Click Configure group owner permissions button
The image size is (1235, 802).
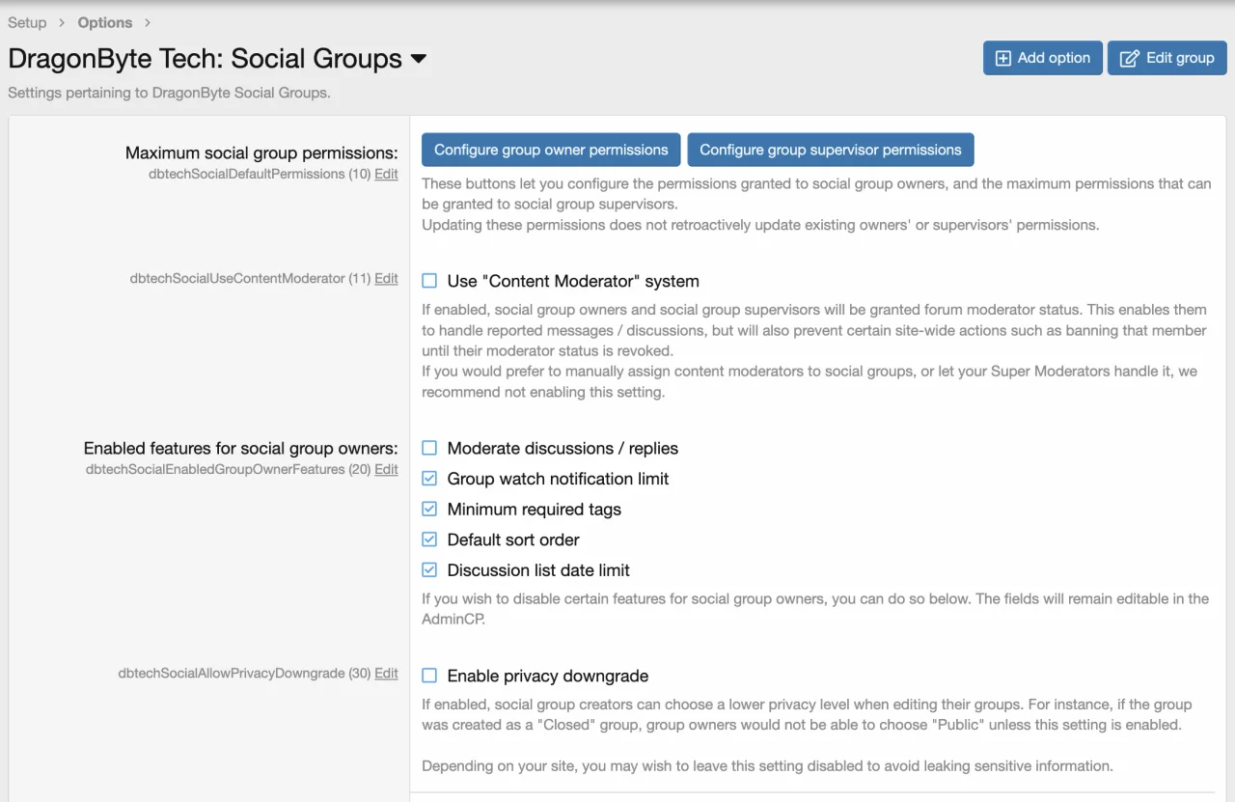(x=551, y=150)
